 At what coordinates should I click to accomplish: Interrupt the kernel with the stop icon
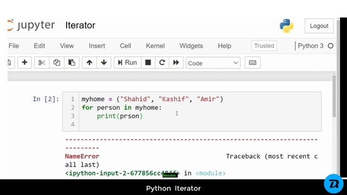(148, 63)
